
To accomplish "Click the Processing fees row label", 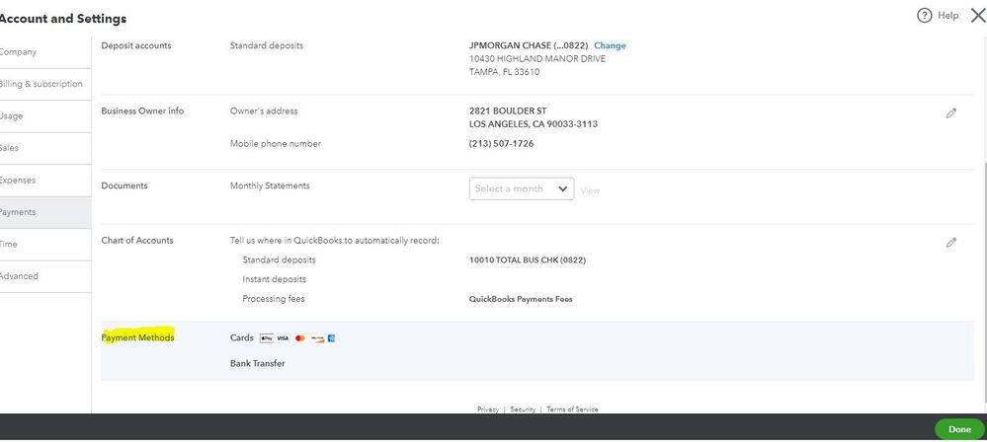I will click(274, 299).
